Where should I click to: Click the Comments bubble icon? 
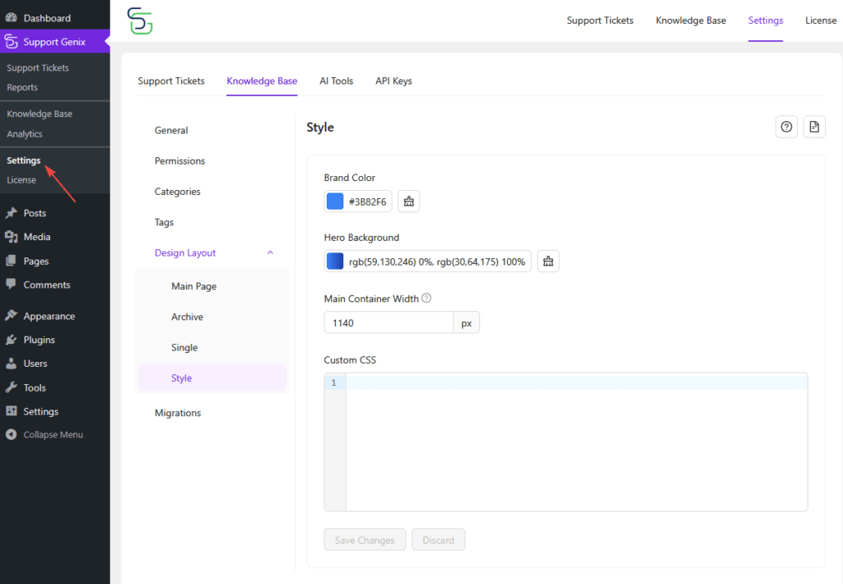click(x=12, y=285)
